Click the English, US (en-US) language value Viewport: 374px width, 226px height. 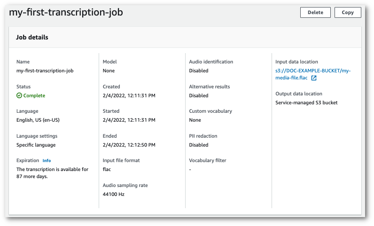click(x=38, y=120)
